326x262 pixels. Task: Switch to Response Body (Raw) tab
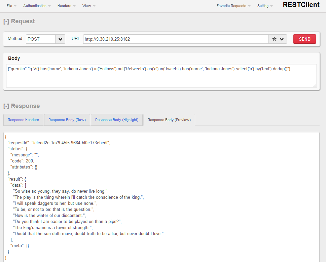tap(67, 120)
